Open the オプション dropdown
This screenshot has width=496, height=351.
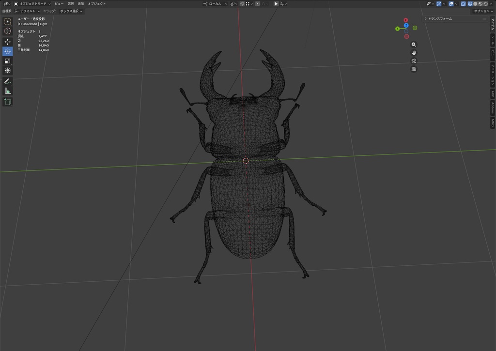point(483,11)
